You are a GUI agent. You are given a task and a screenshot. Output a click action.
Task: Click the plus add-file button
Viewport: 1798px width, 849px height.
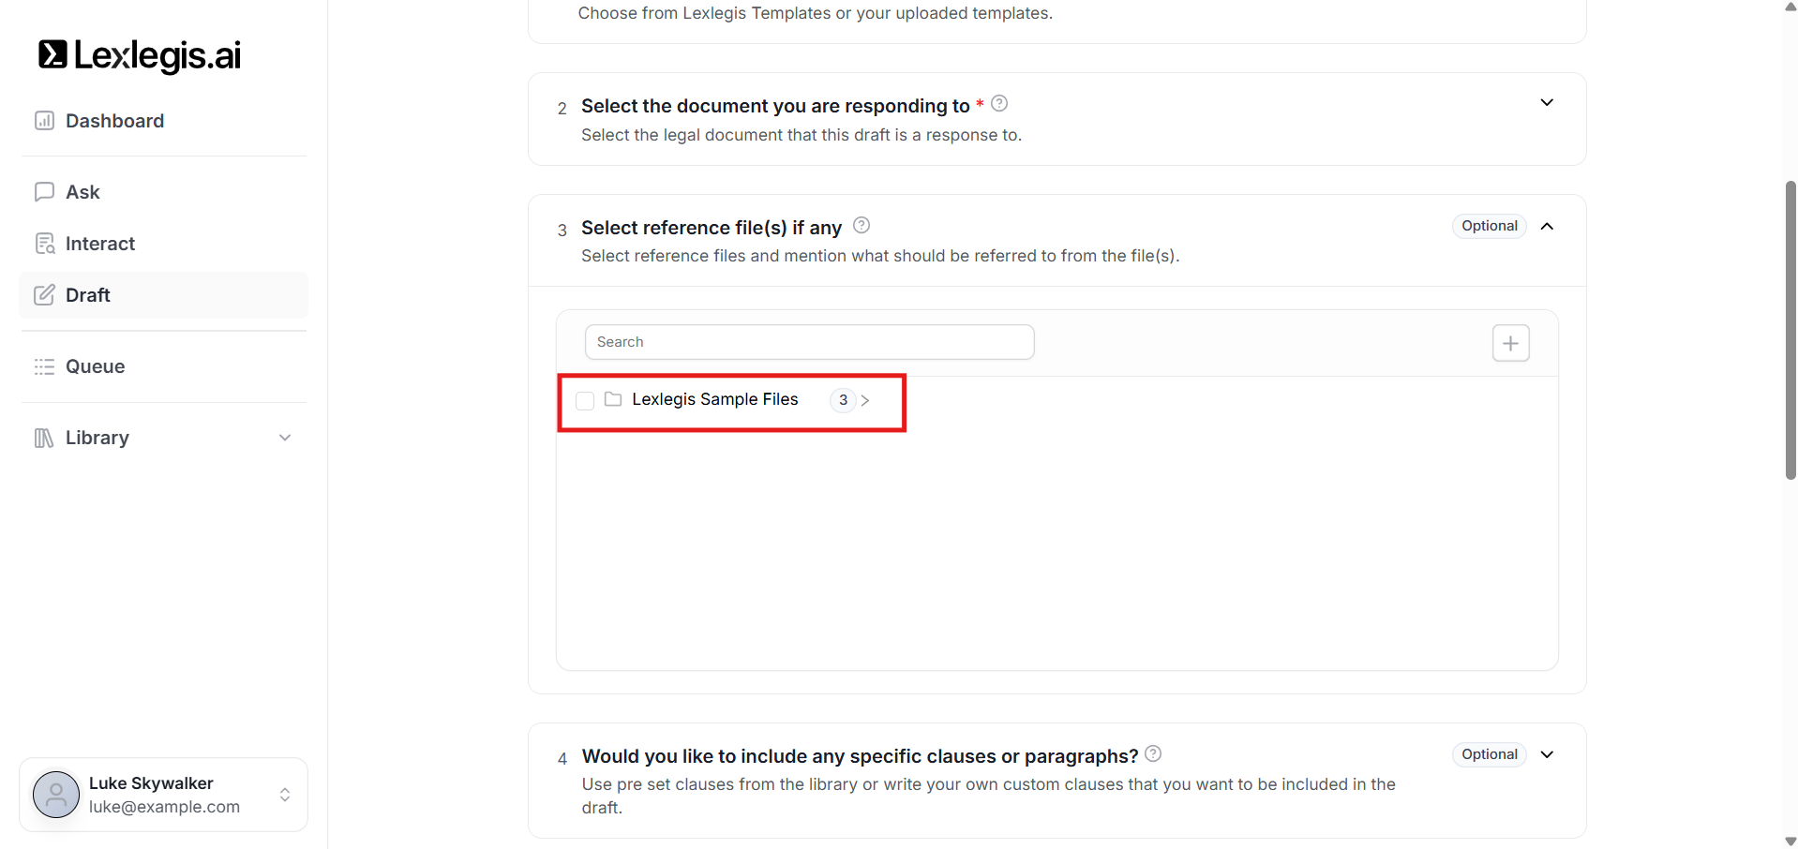tap(1510, 343)
